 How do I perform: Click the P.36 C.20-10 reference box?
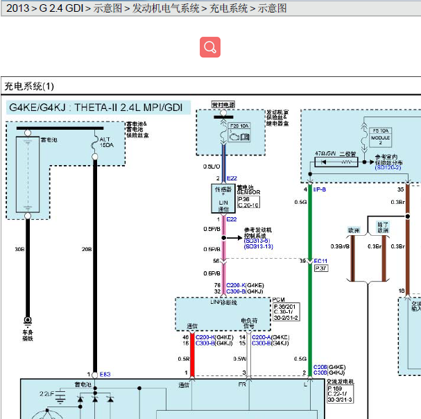click(248, 202)
